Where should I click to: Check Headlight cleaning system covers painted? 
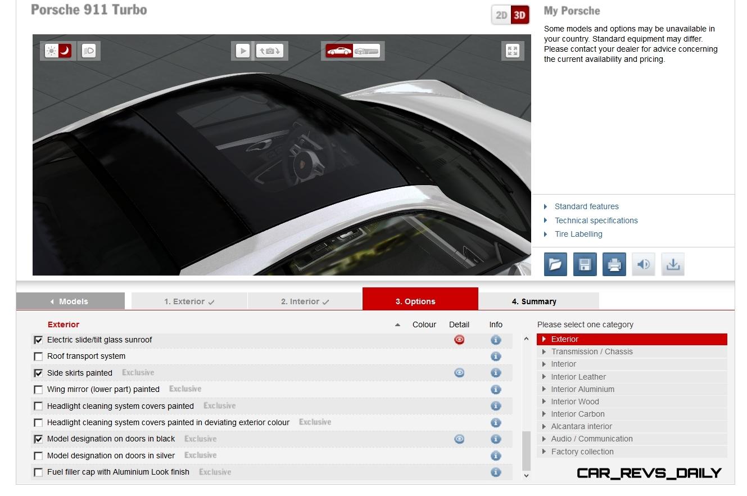(38, 406)
